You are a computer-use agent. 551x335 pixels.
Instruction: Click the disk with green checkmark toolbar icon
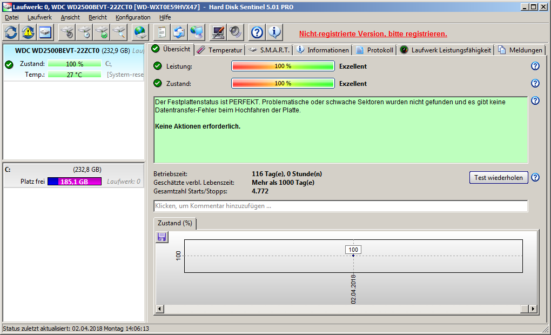click(102, 32)
